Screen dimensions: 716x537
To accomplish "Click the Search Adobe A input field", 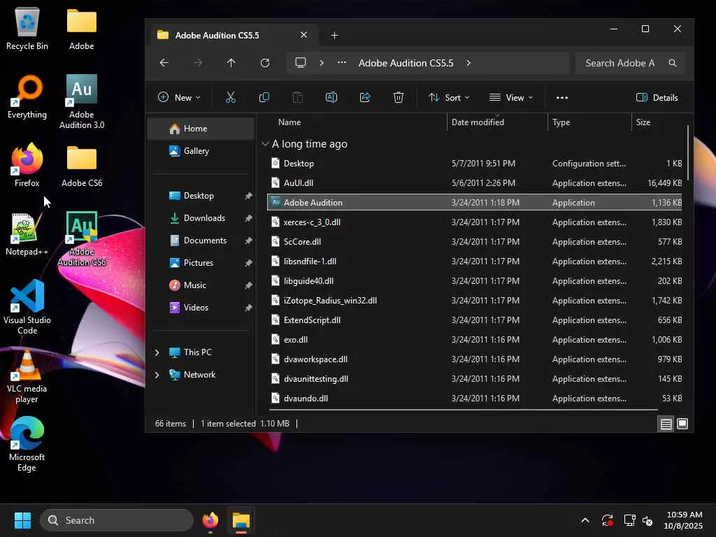I will (630, 62).
